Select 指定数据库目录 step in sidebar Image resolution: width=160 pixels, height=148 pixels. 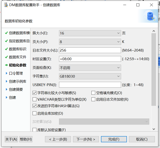coord(19,41)
